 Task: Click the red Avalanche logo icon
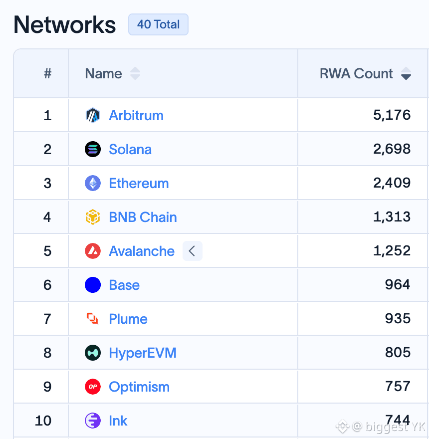coord(93,251)
